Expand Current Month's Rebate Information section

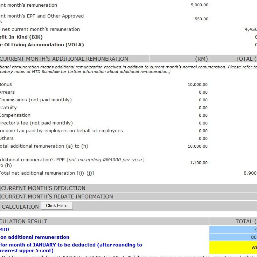pos(57,197)
